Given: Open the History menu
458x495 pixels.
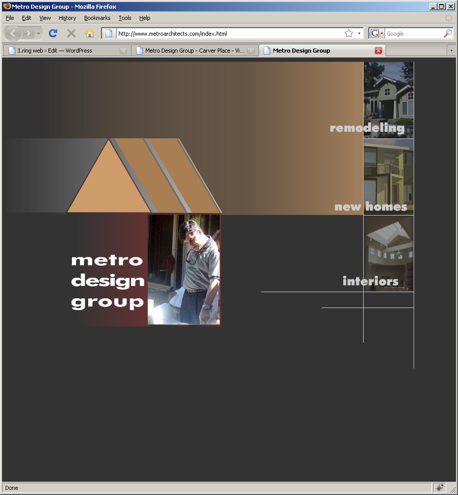Looking at the screenshot, I should pyautogui.click(x=67, y=18).
